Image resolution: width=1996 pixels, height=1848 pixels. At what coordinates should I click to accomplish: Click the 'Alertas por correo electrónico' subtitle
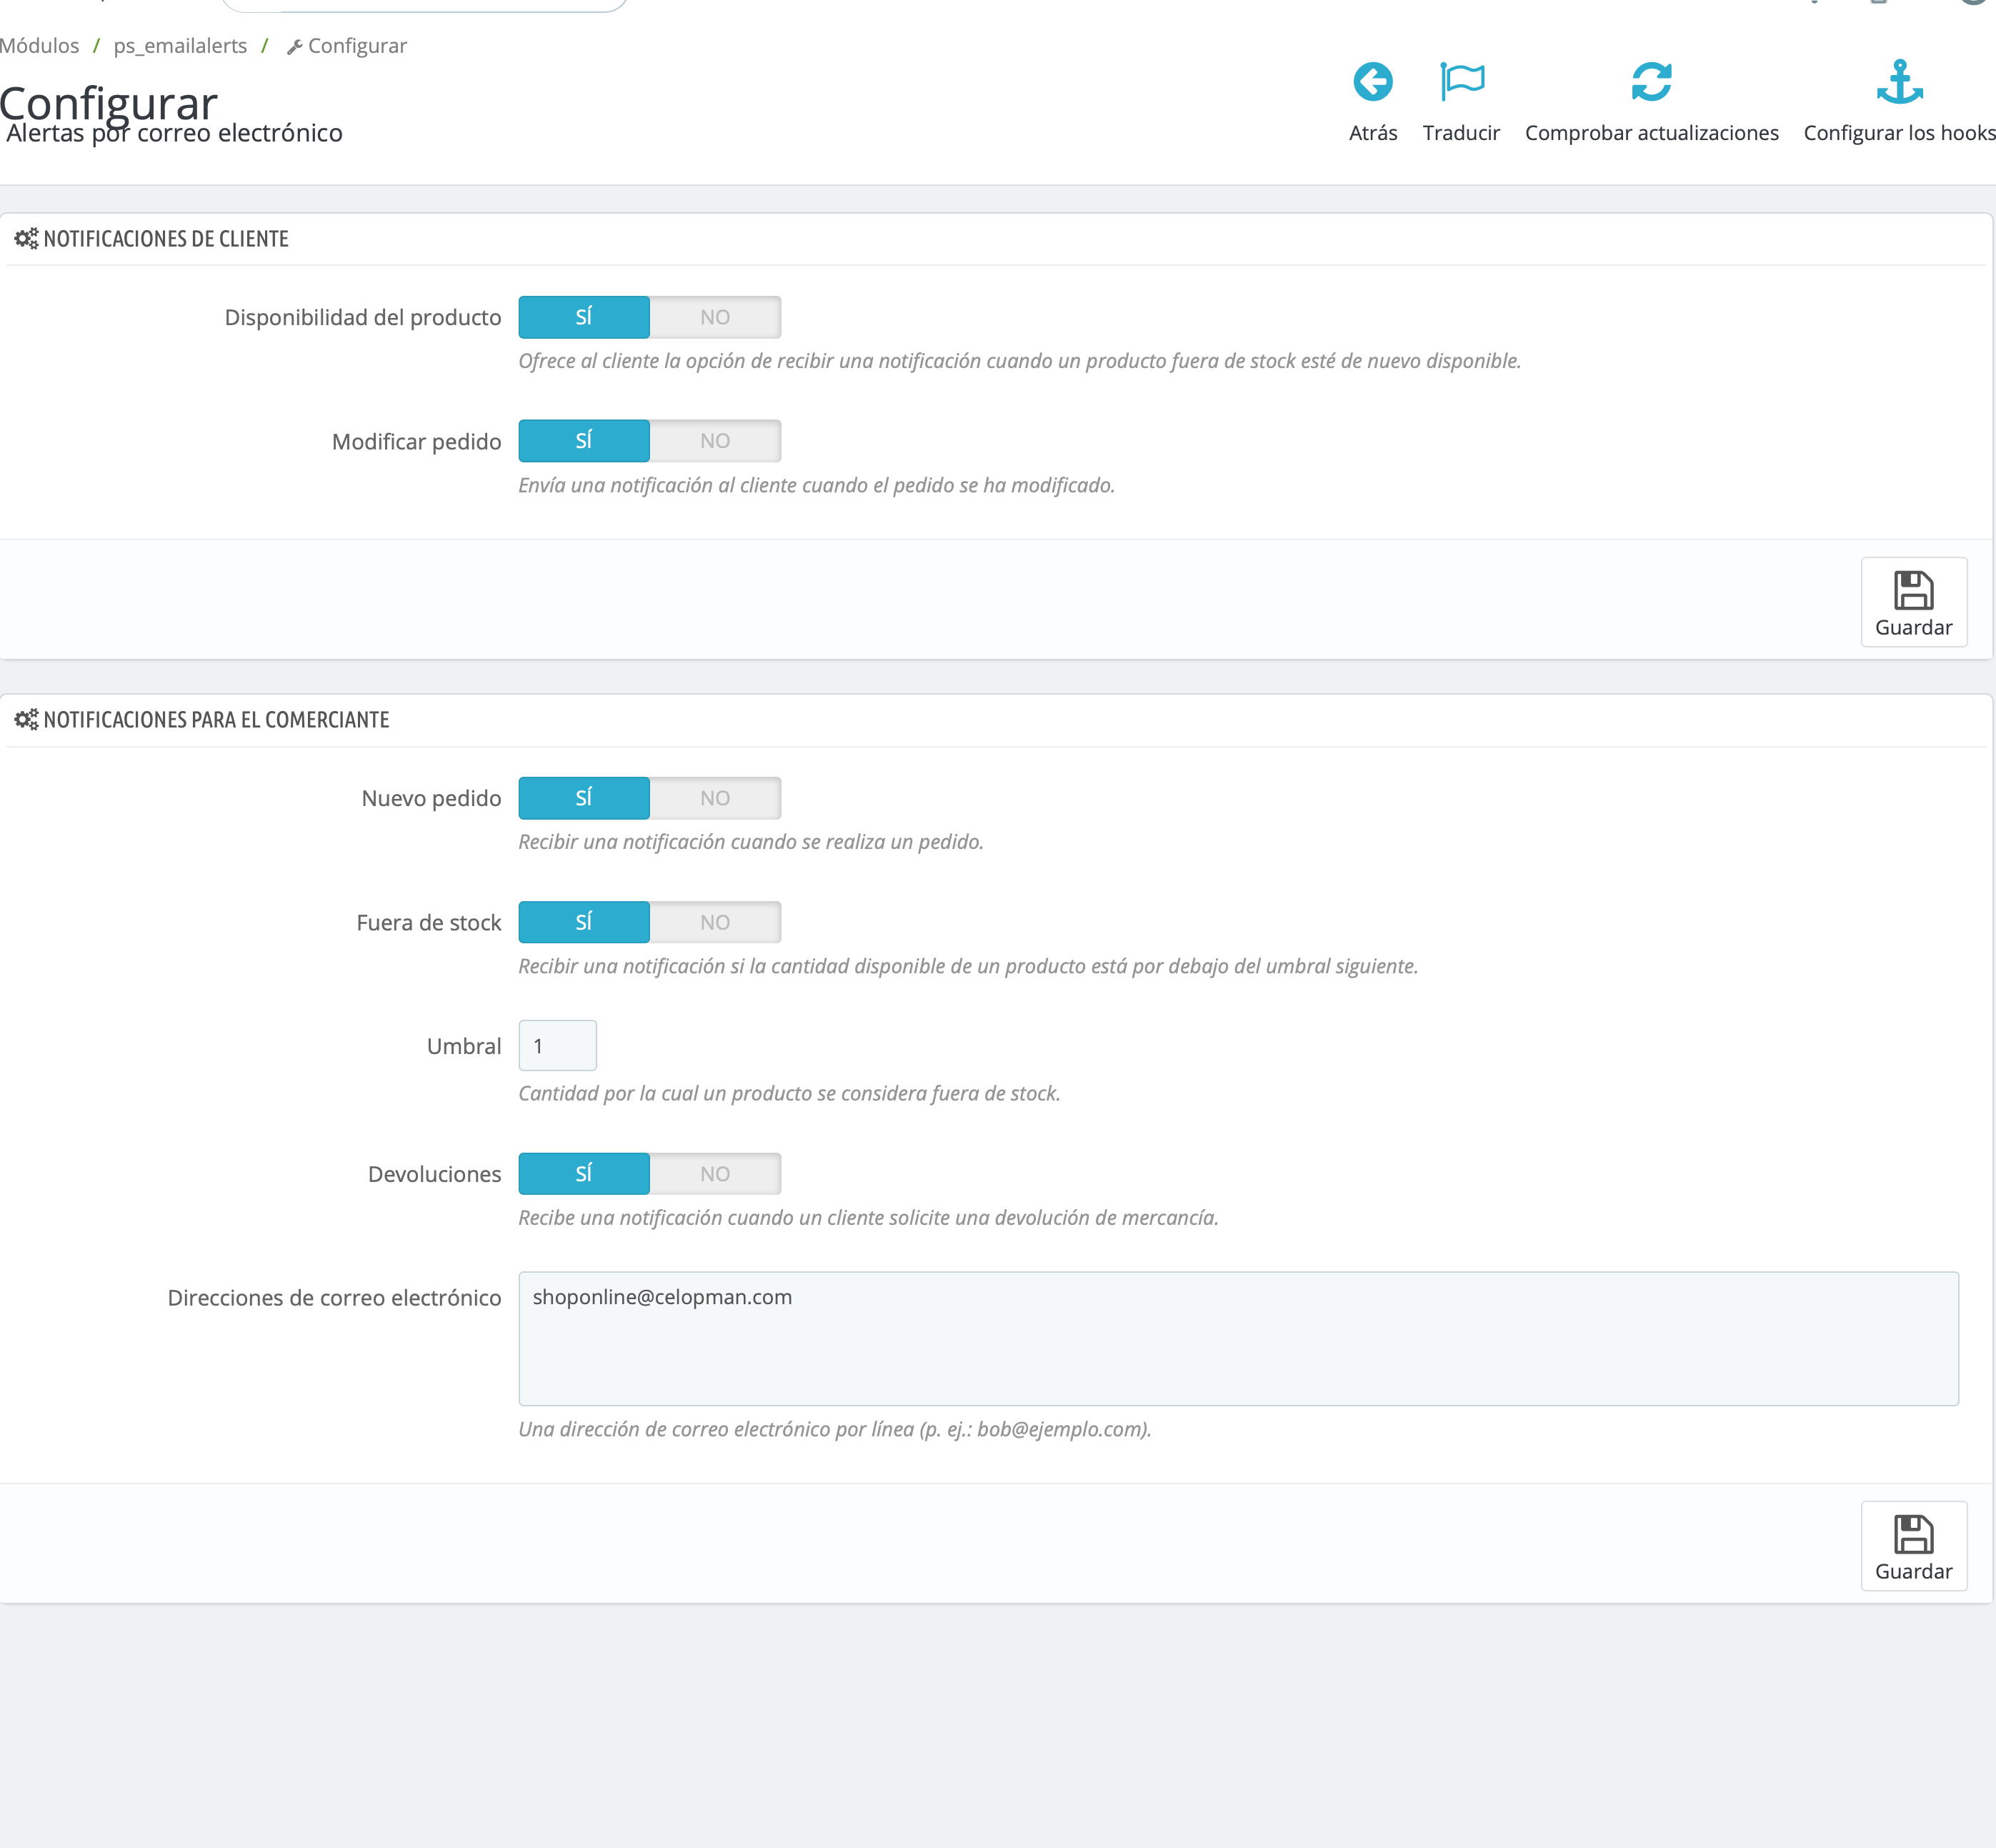click(174, 134)
